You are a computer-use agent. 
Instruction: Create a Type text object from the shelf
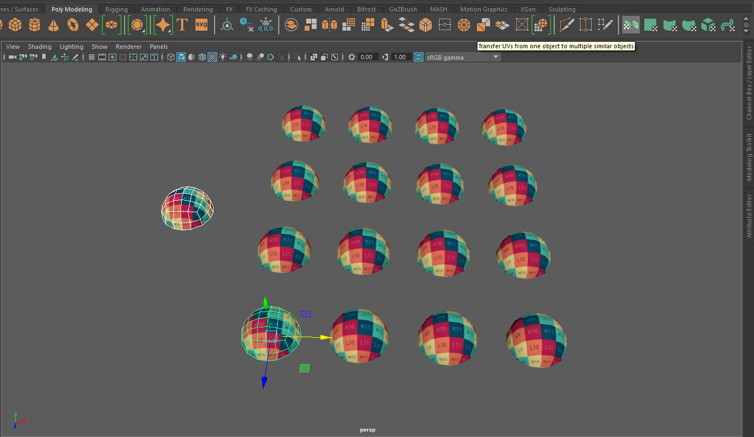182,25
